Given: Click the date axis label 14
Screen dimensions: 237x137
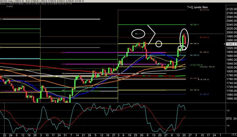Looking at the screenshot, I should point(77,135).
